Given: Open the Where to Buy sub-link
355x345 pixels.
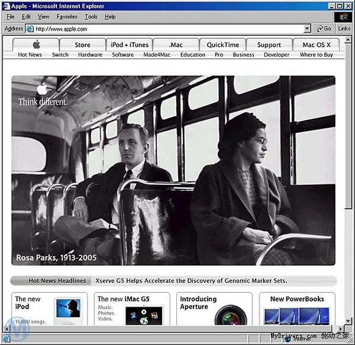Looking at the screenshot, I should [x=317, y=55].
